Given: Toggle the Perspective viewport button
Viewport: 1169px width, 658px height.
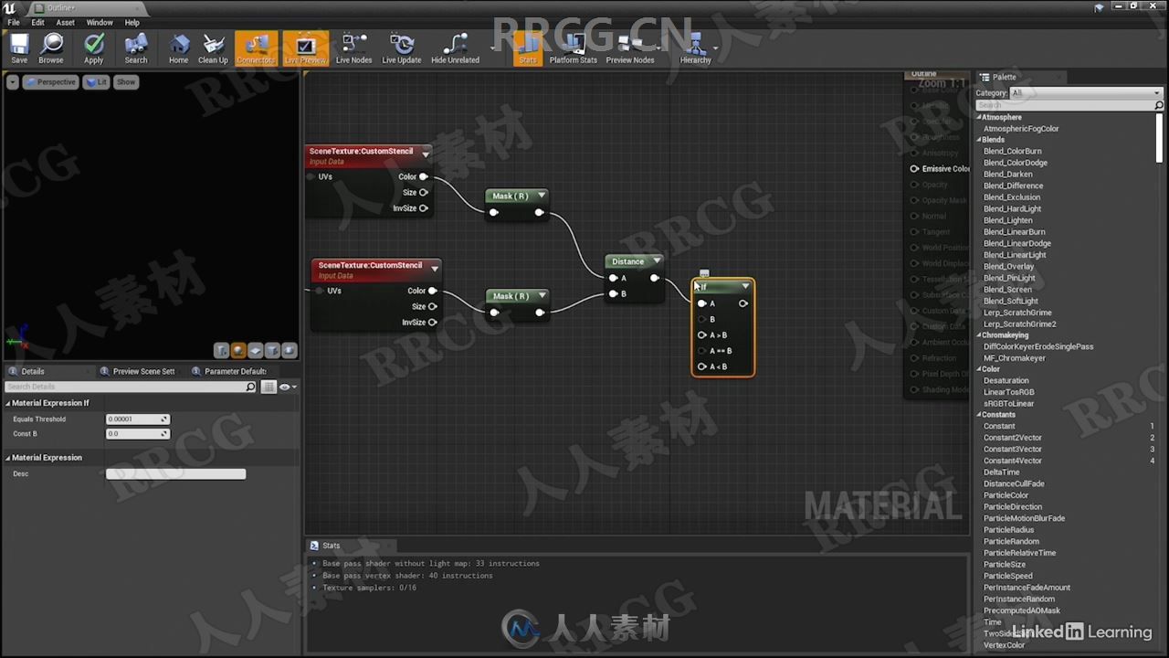Looking at the screenshot, I should coord(50,82).
